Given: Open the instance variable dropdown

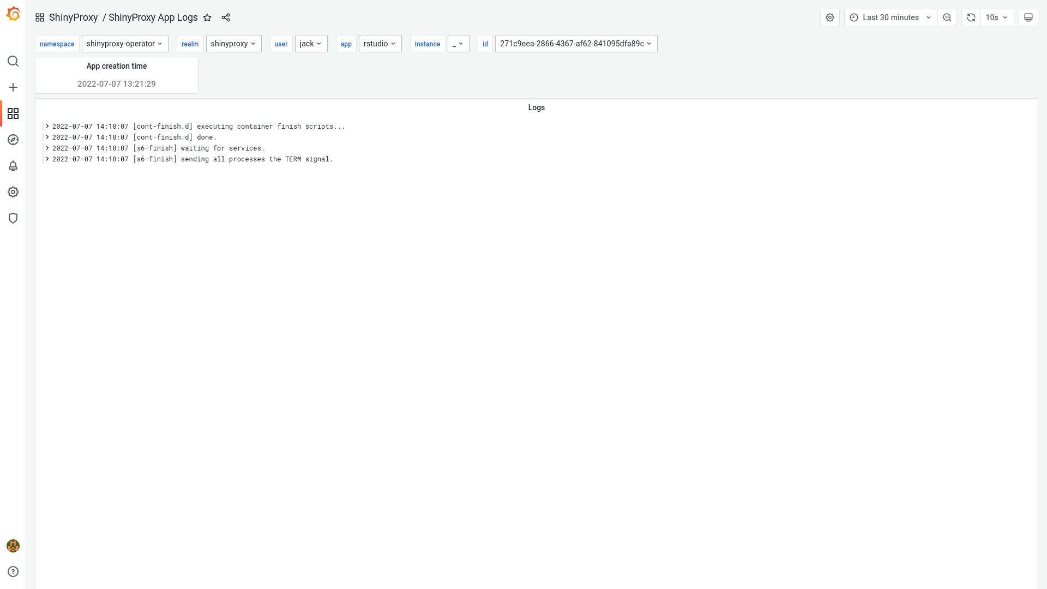Looking at the screenshot, I should click(x=458, y=44).
